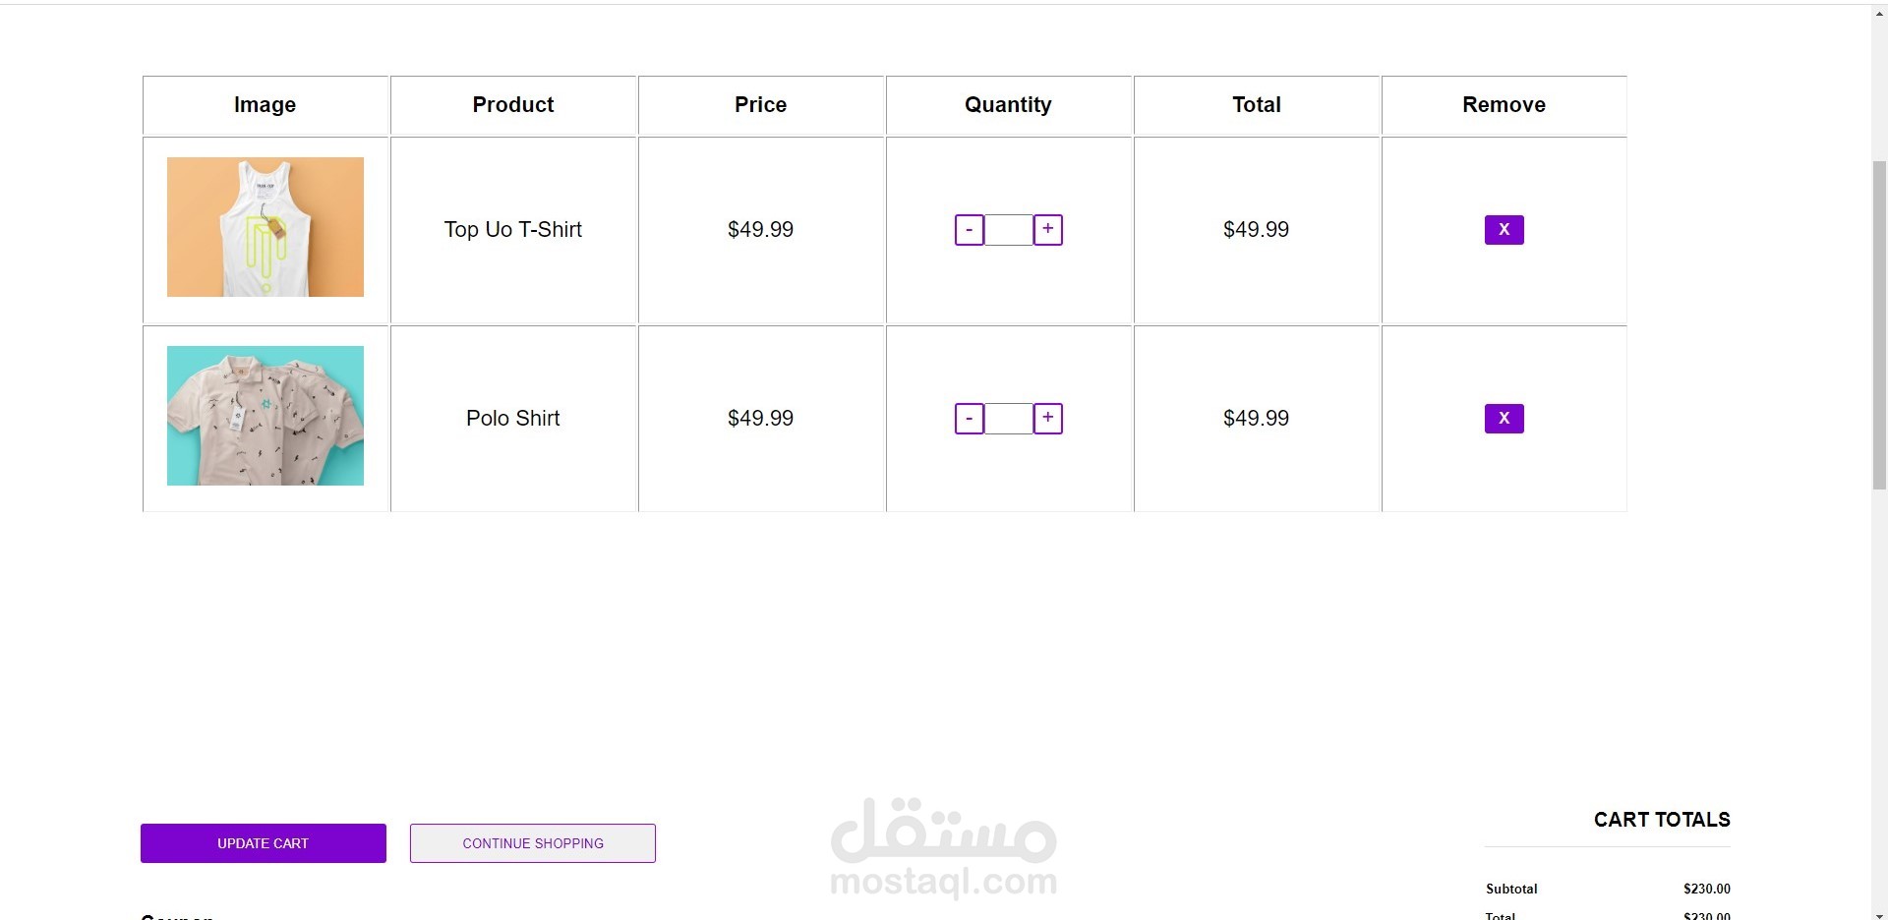1888x920 pixels.
Task: Click the Polo Shirt product name
Action: tap(512, 419)
